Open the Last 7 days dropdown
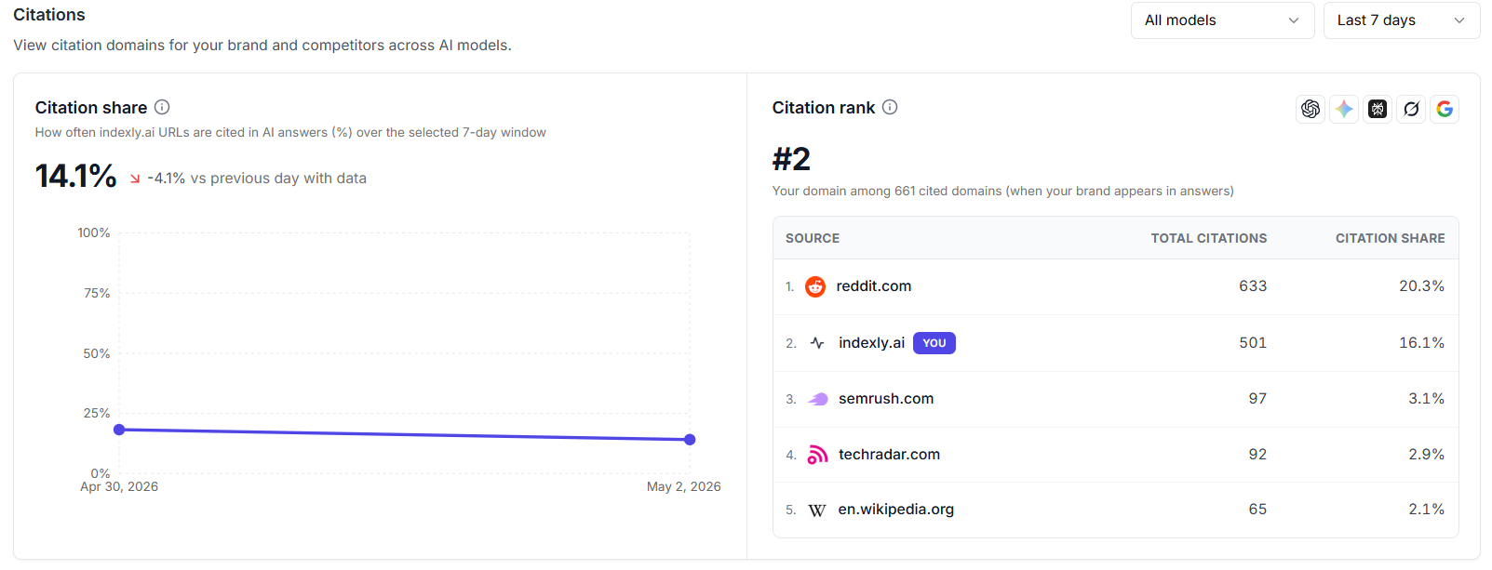This screenshot has width=1492, height=570. 1402,20
